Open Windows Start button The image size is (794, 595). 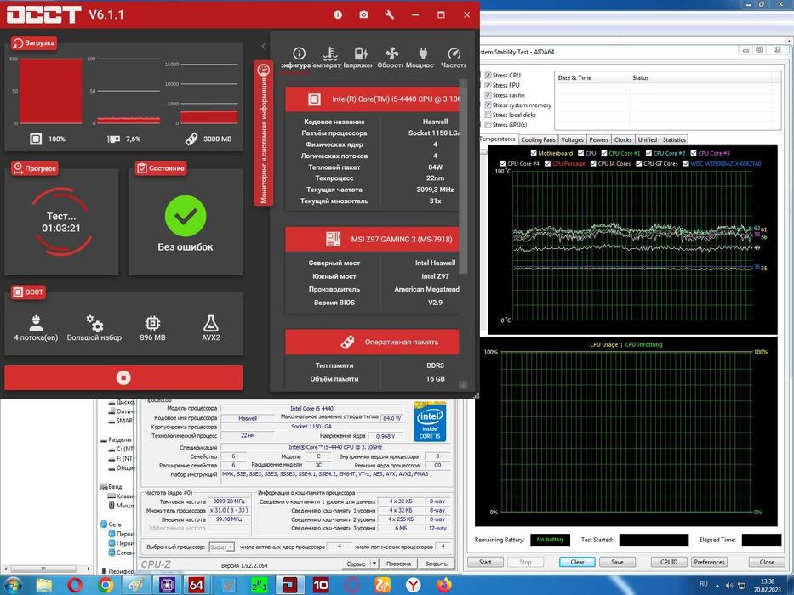13,586
